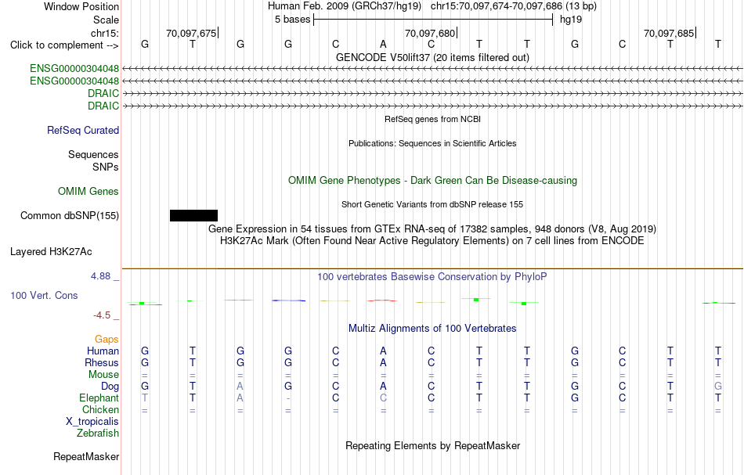This screenshot has width=744, height=475.
Task: Click the 'Click to complement -->' label
Action: tap(64, 45)
